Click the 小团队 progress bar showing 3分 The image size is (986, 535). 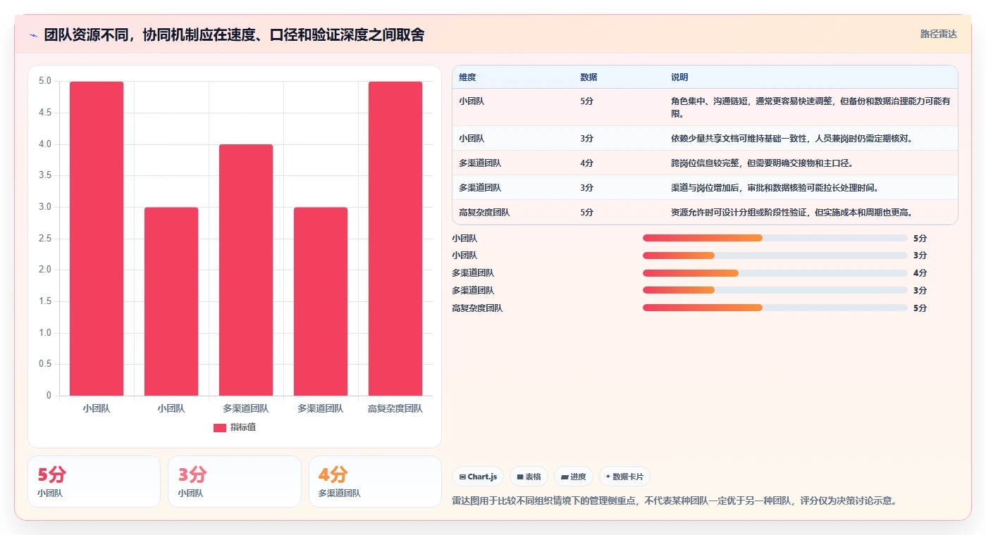point(775,256)
